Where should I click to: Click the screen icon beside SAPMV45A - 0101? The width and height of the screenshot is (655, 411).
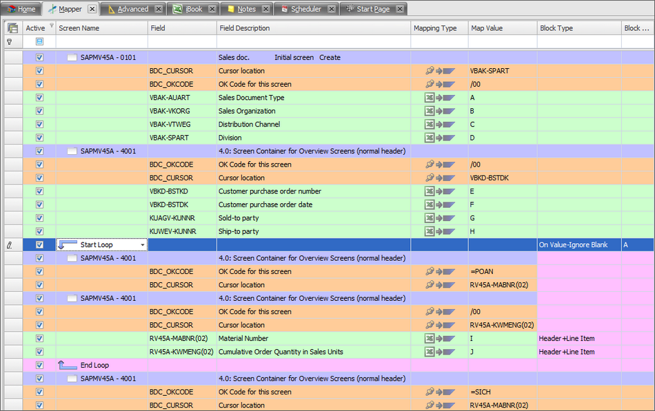click(72, 58)
